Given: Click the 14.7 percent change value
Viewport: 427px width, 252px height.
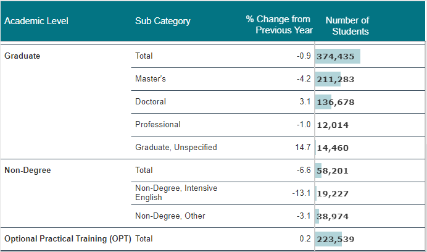Looking at the screenshot, I should point(304,148).
